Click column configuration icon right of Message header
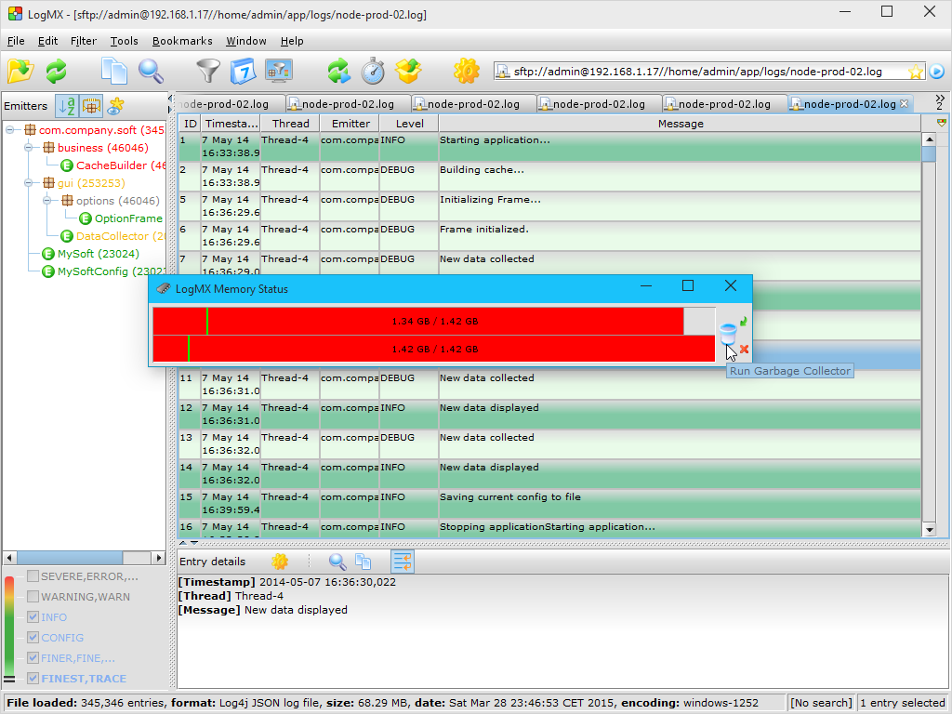This screenshot has width=952, height=714. (x=941, y=124)
